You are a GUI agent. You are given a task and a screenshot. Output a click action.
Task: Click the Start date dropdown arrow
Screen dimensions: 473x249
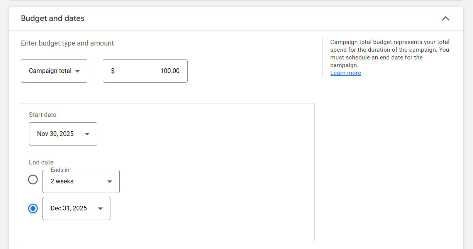tap(87, 134)
